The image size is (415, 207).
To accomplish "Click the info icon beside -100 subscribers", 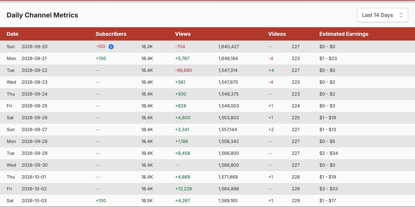I will [x=111, y=47].
